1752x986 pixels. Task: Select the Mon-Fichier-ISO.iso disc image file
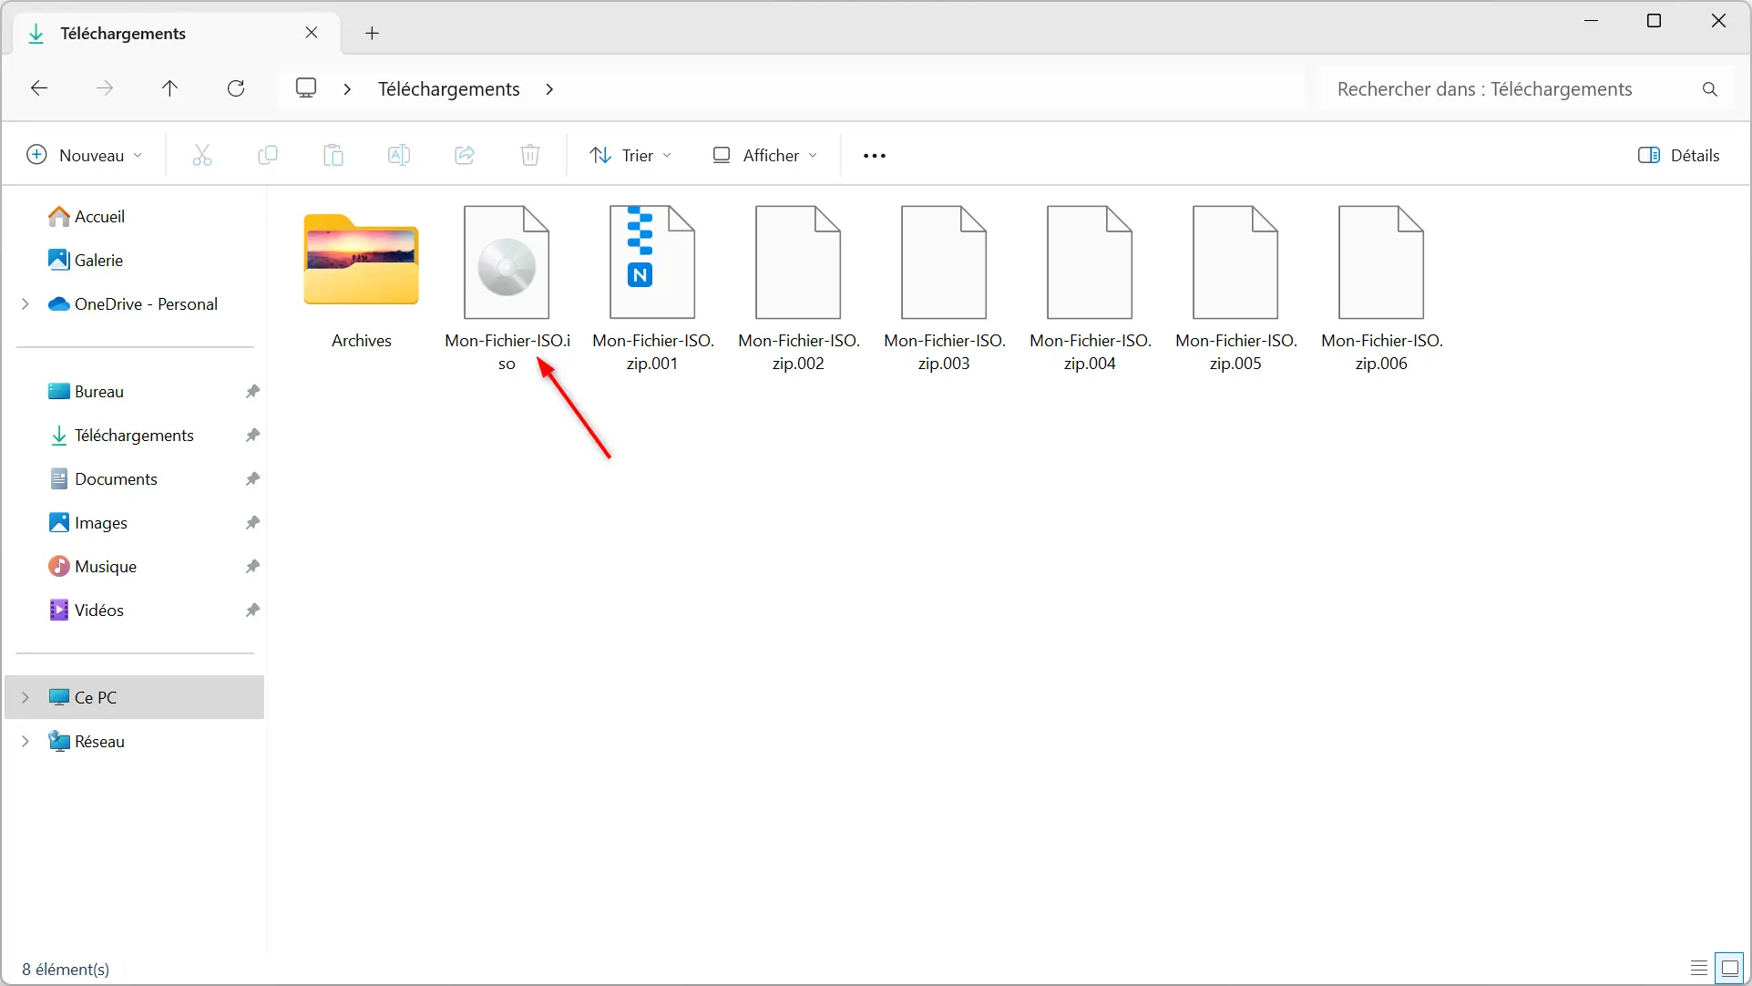coord(507,288)
